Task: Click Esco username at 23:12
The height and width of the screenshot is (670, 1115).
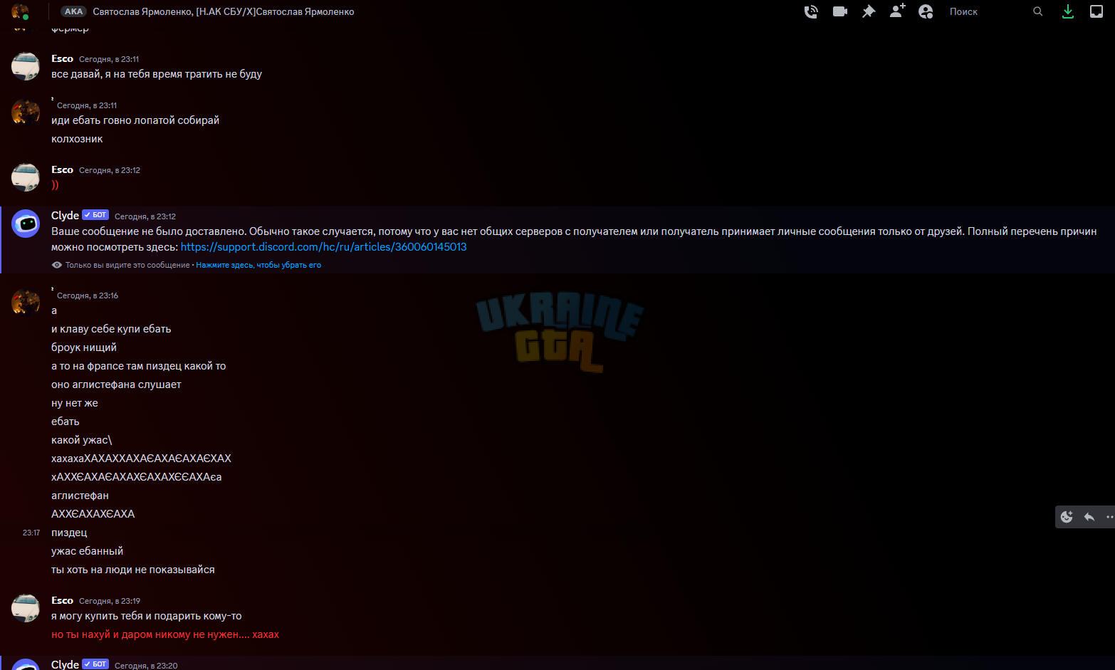Action: [x=62, y=170]
